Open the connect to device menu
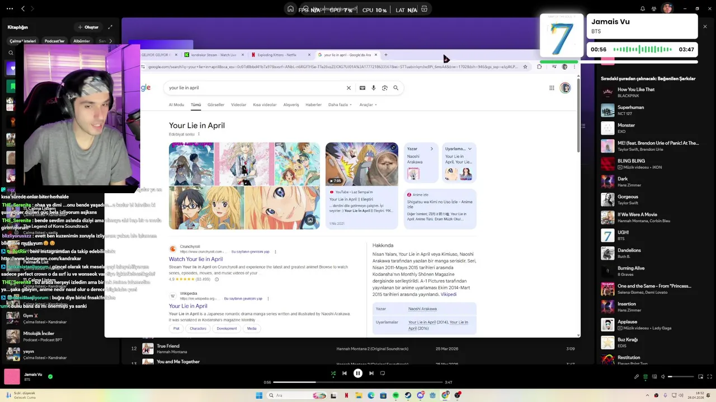716x402 pixels. 655,377
